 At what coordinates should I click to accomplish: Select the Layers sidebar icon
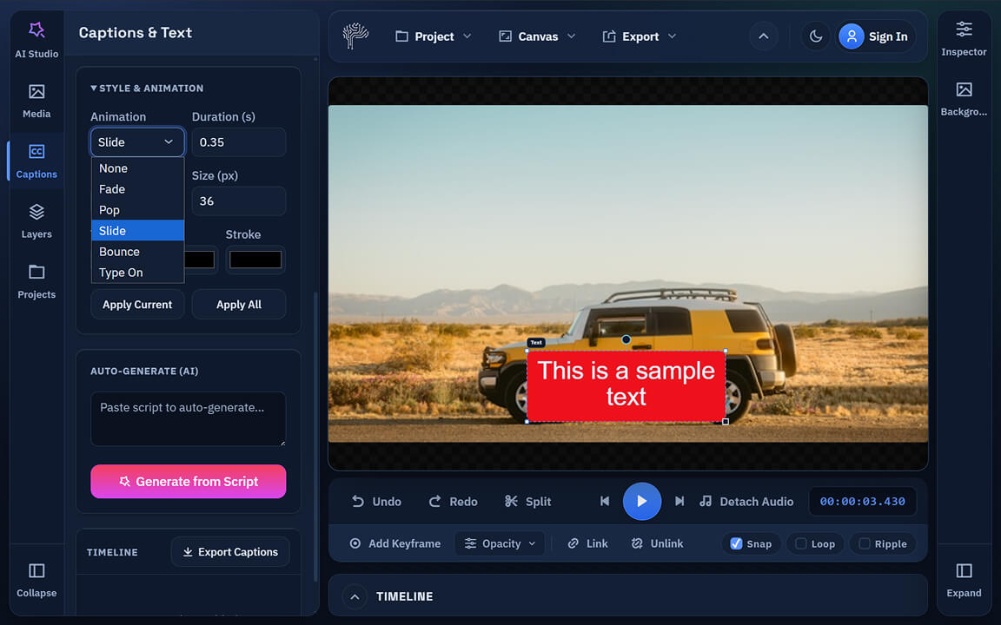click(x=36, y=220)
